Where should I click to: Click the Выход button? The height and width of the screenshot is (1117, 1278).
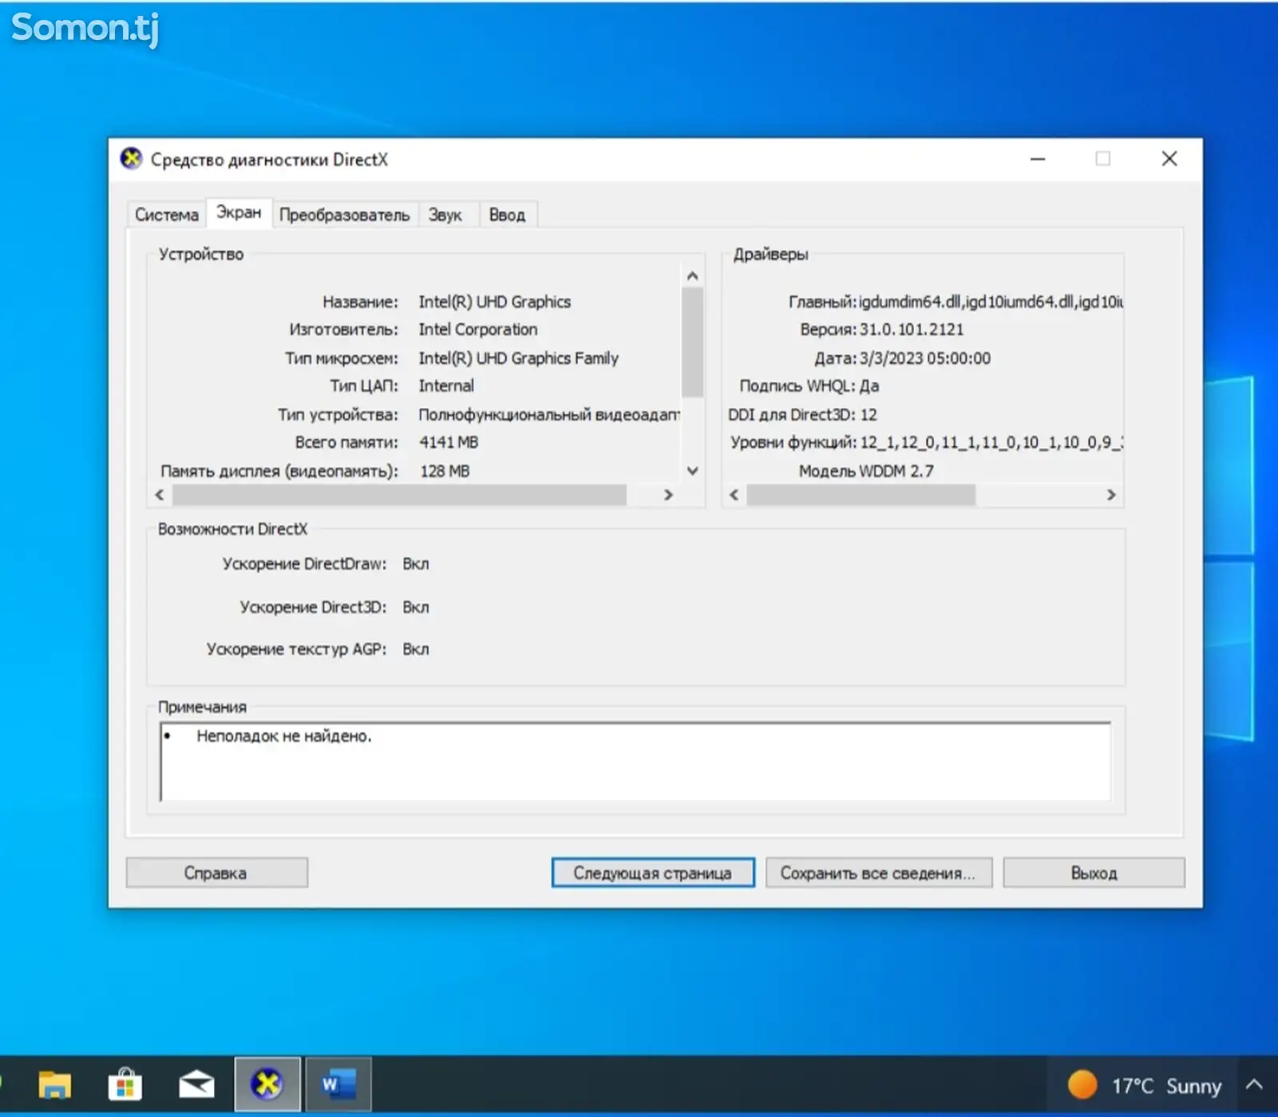[1094, 873]
